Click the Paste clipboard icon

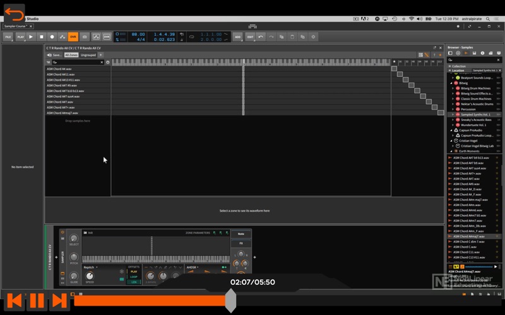(x=292, y=37)
